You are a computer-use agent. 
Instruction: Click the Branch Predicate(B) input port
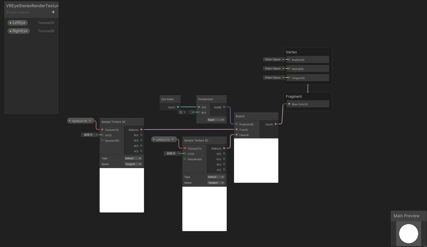coord(237,124)
